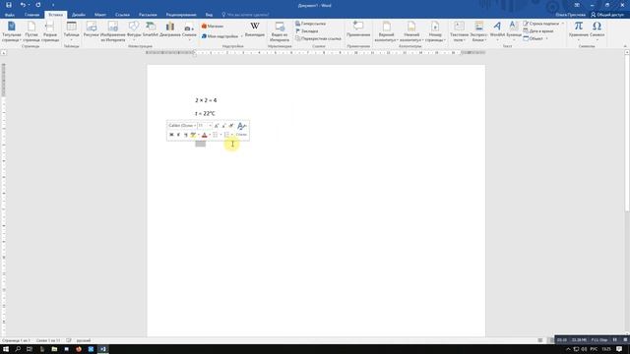The height and width of the screenshot is (354, 630).
Task: Open the Дизайн ribbon tab
Action: [79, 15]
